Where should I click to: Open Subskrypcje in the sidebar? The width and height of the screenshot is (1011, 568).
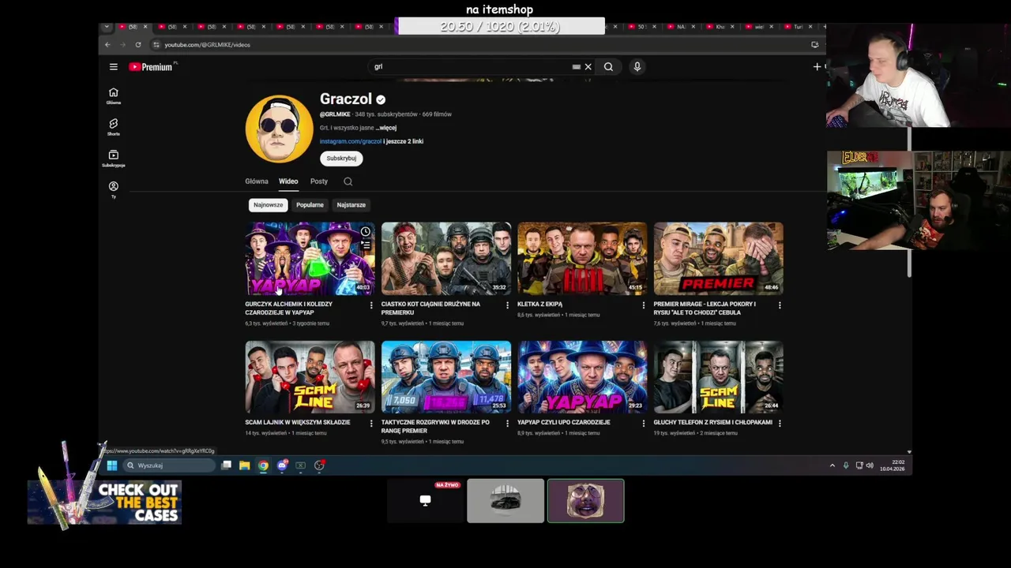click(114, 159)
